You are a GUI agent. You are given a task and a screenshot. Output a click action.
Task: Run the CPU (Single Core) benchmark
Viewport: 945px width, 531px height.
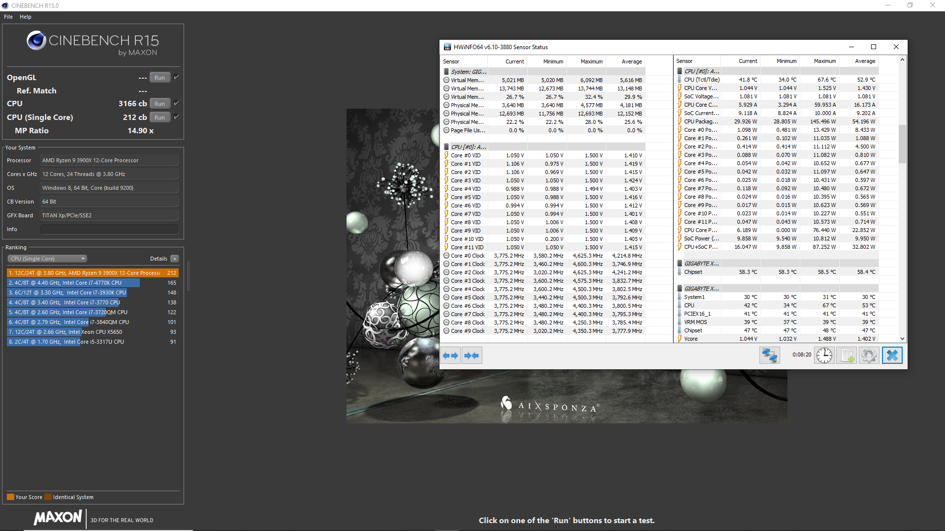click(159, 118)
